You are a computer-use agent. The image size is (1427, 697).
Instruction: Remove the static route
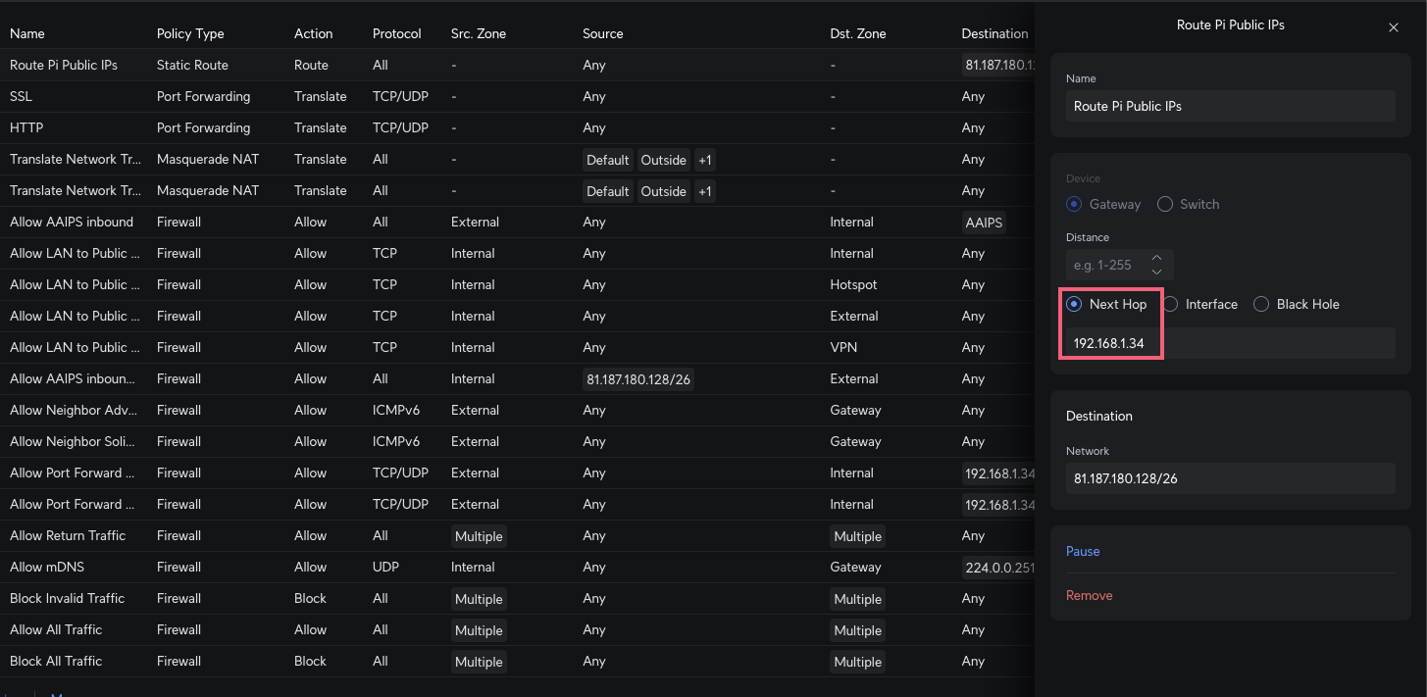pos(1089,595)
